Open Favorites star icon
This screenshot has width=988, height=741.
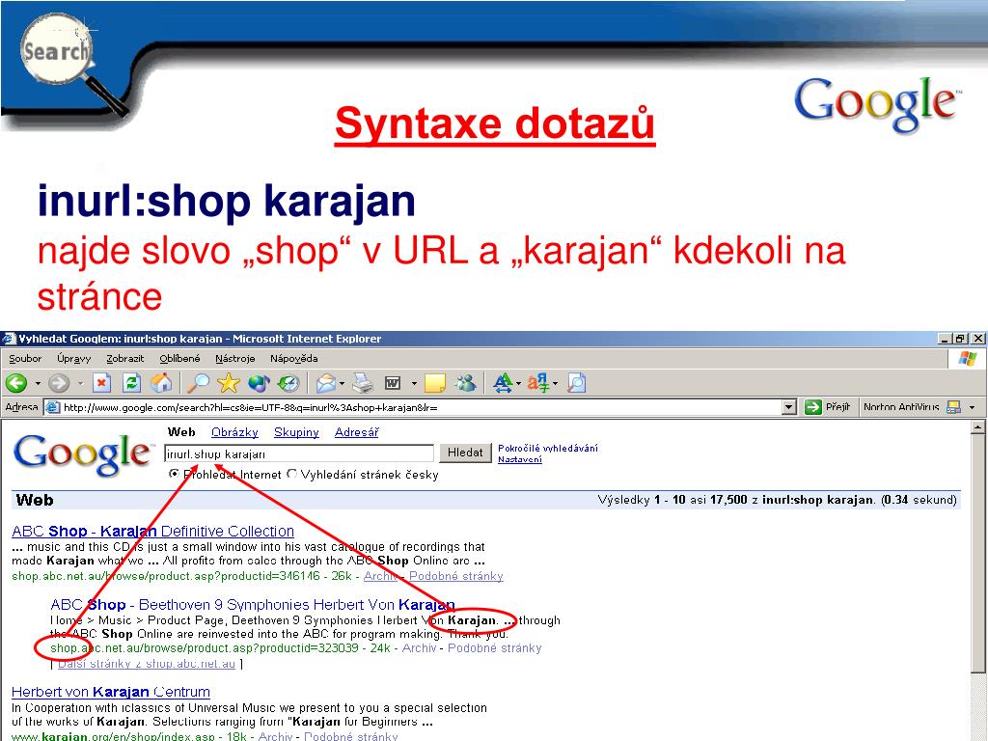(229, 383)
